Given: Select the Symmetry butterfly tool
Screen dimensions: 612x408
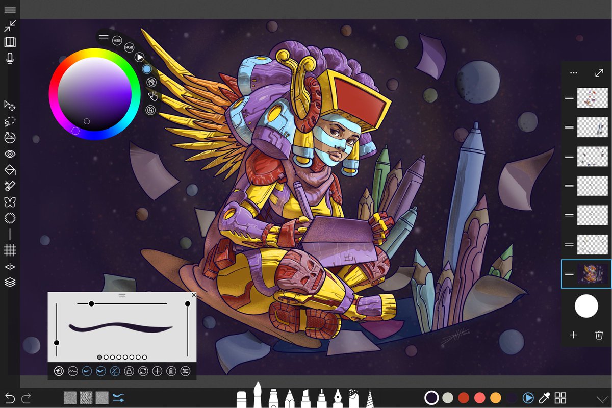Looking at the screenshot, I should 11,201.
